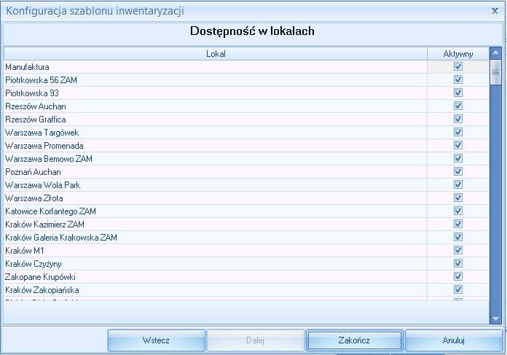Screen dimensions: 507x355
Task: Select the Warszawa Wola Park row
Action: pyautogui.click(x=246, y=184)
